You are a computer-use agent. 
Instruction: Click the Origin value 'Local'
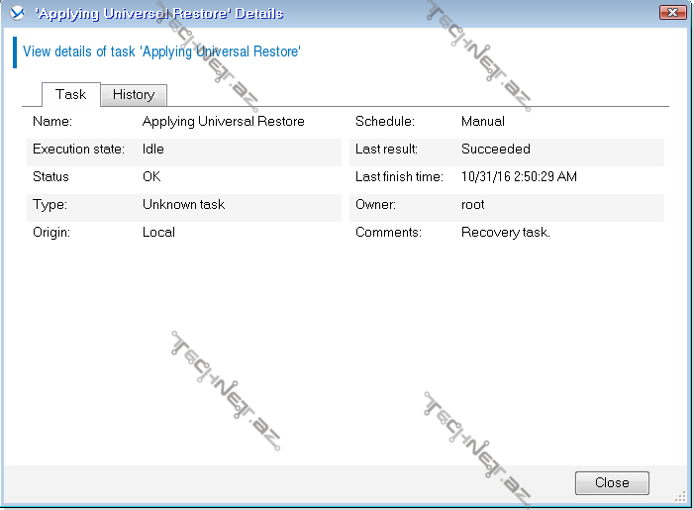158,233
